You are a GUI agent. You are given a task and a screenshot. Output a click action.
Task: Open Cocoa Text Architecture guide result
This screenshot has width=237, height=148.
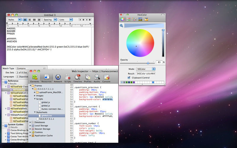(18, 136)
